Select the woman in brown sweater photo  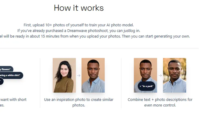point(64,75)
